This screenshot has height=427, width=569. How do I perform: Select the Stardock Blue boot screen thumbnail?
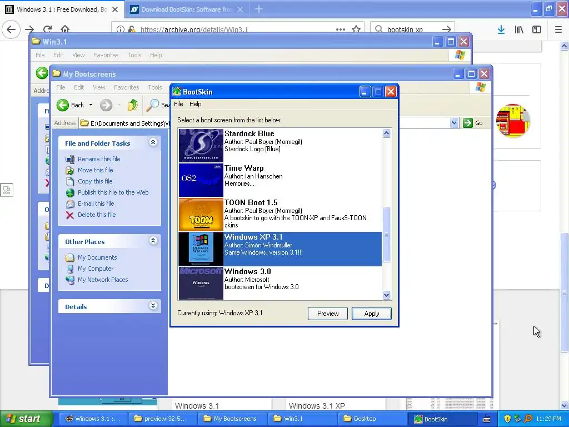pos(201,145)
